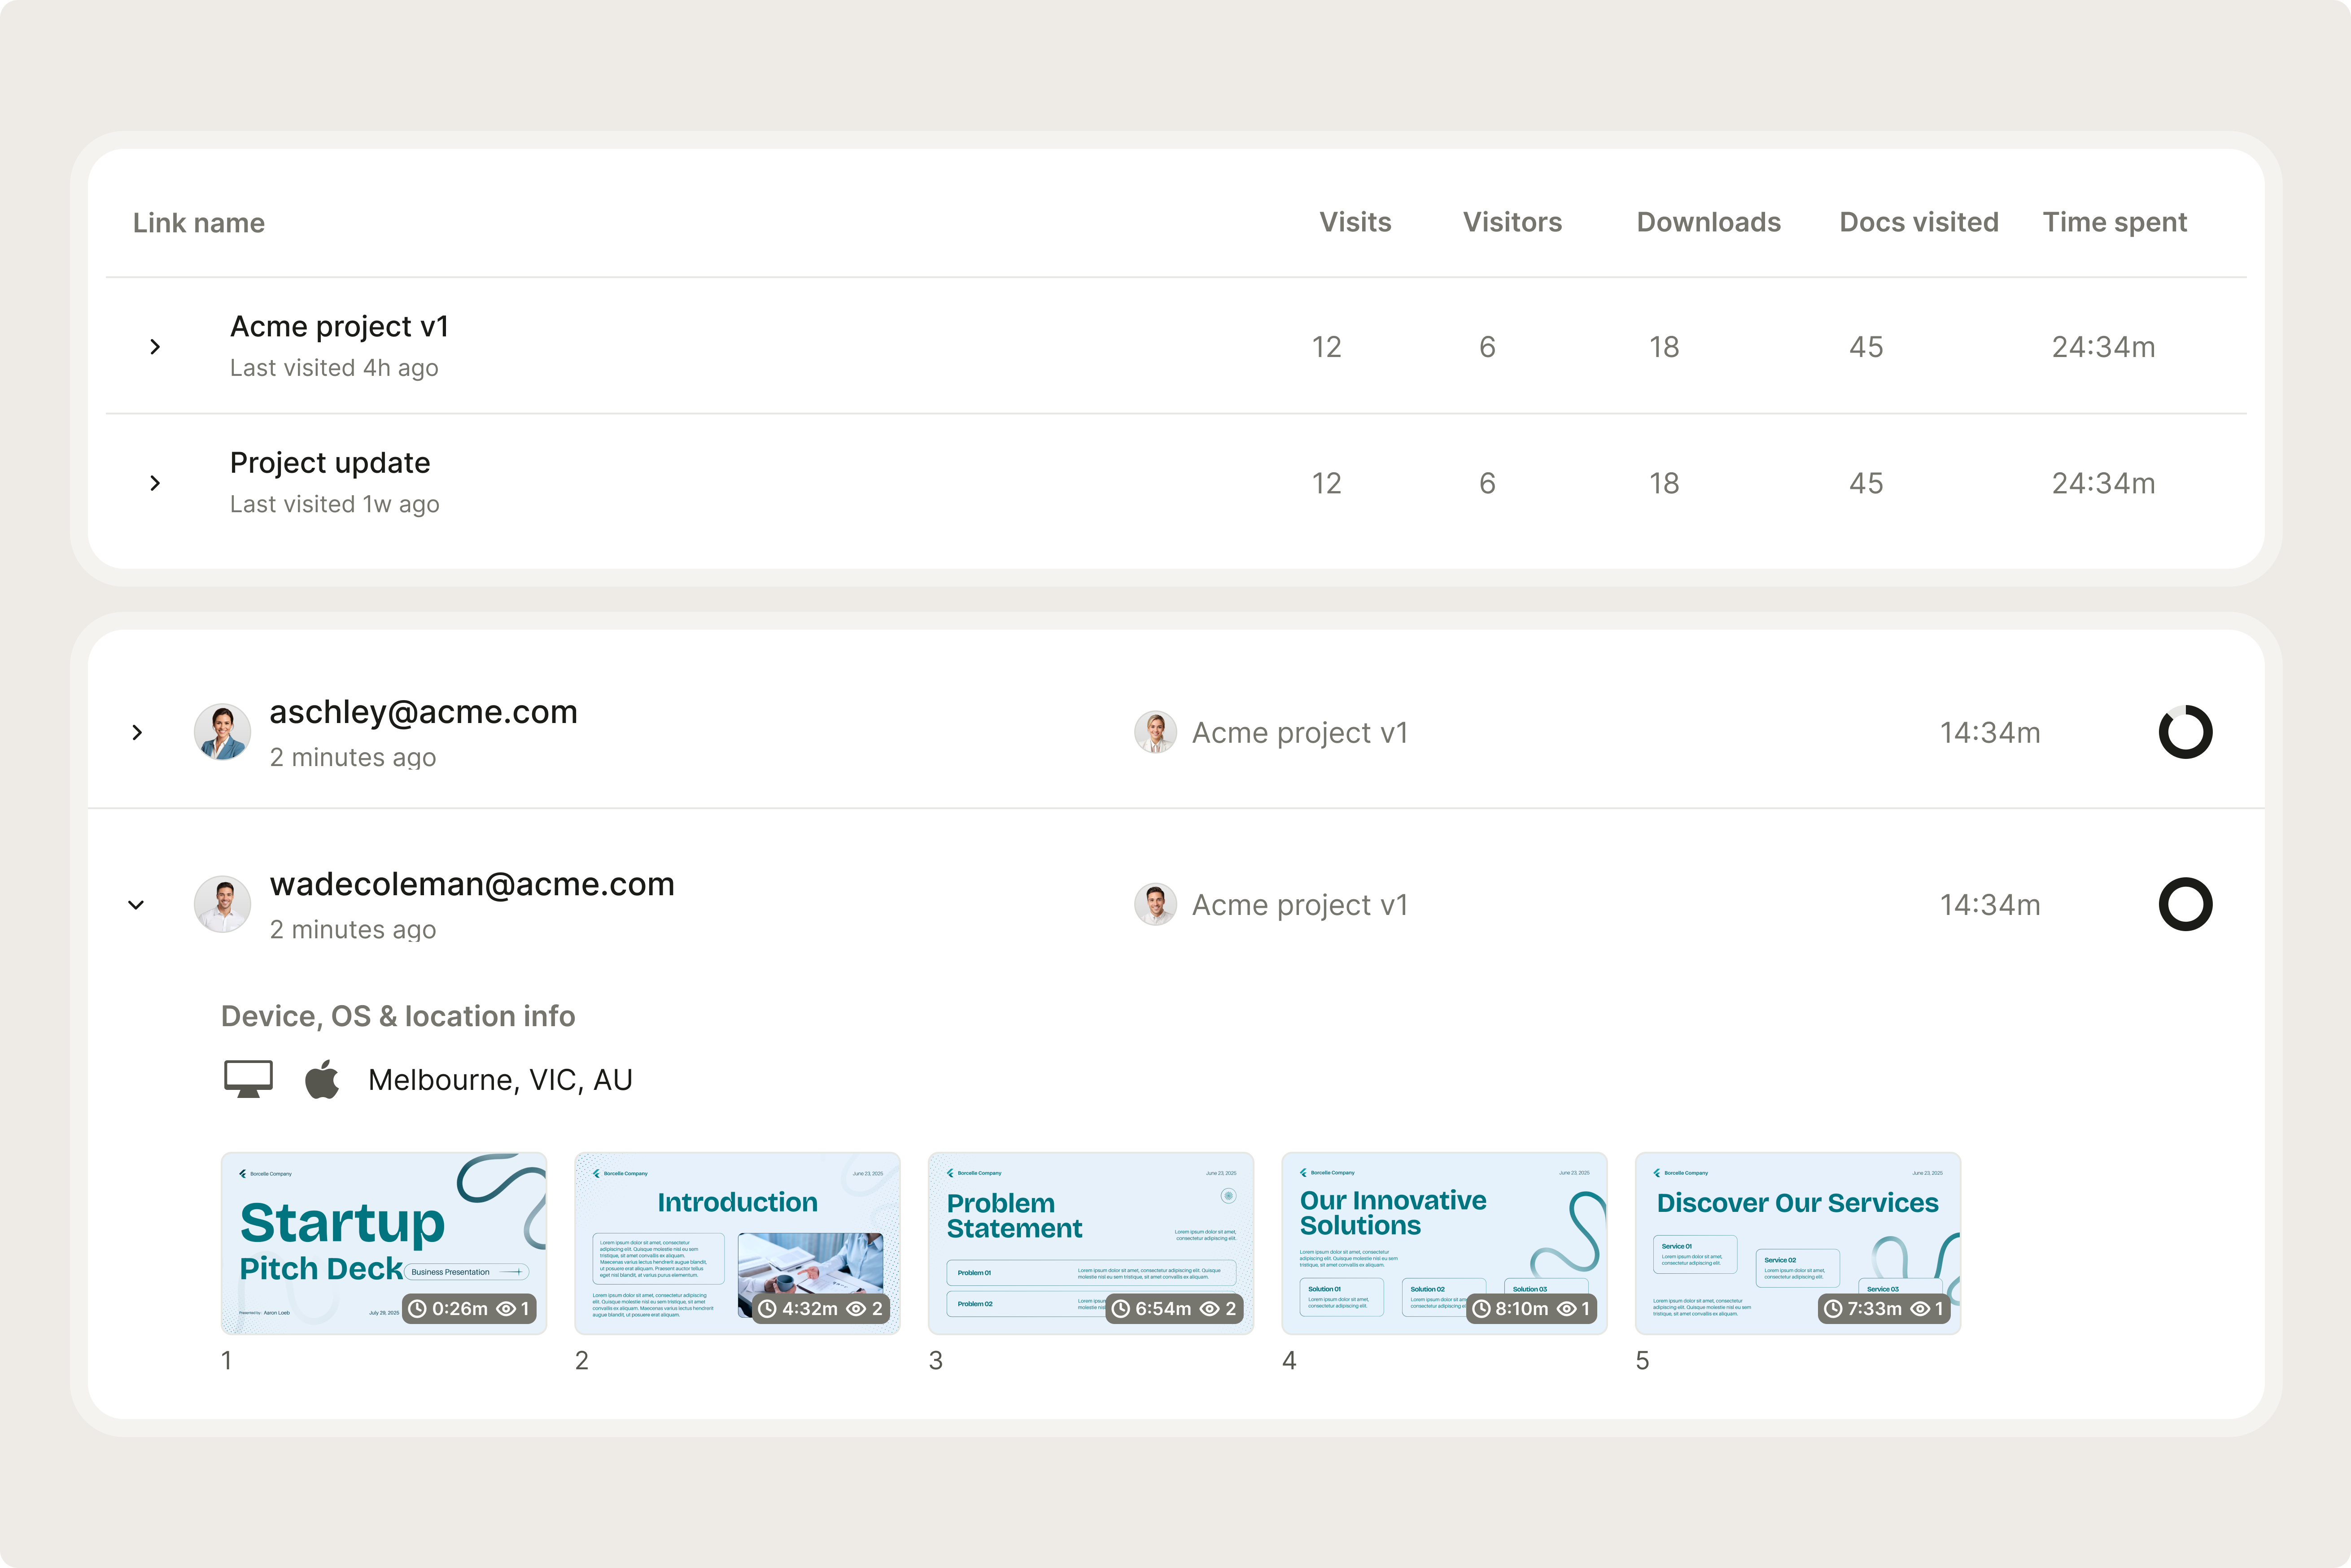Click eye icon on Discover Our Services slide
This screenshot has width=2351, height=1568.
[1920, 1308]
